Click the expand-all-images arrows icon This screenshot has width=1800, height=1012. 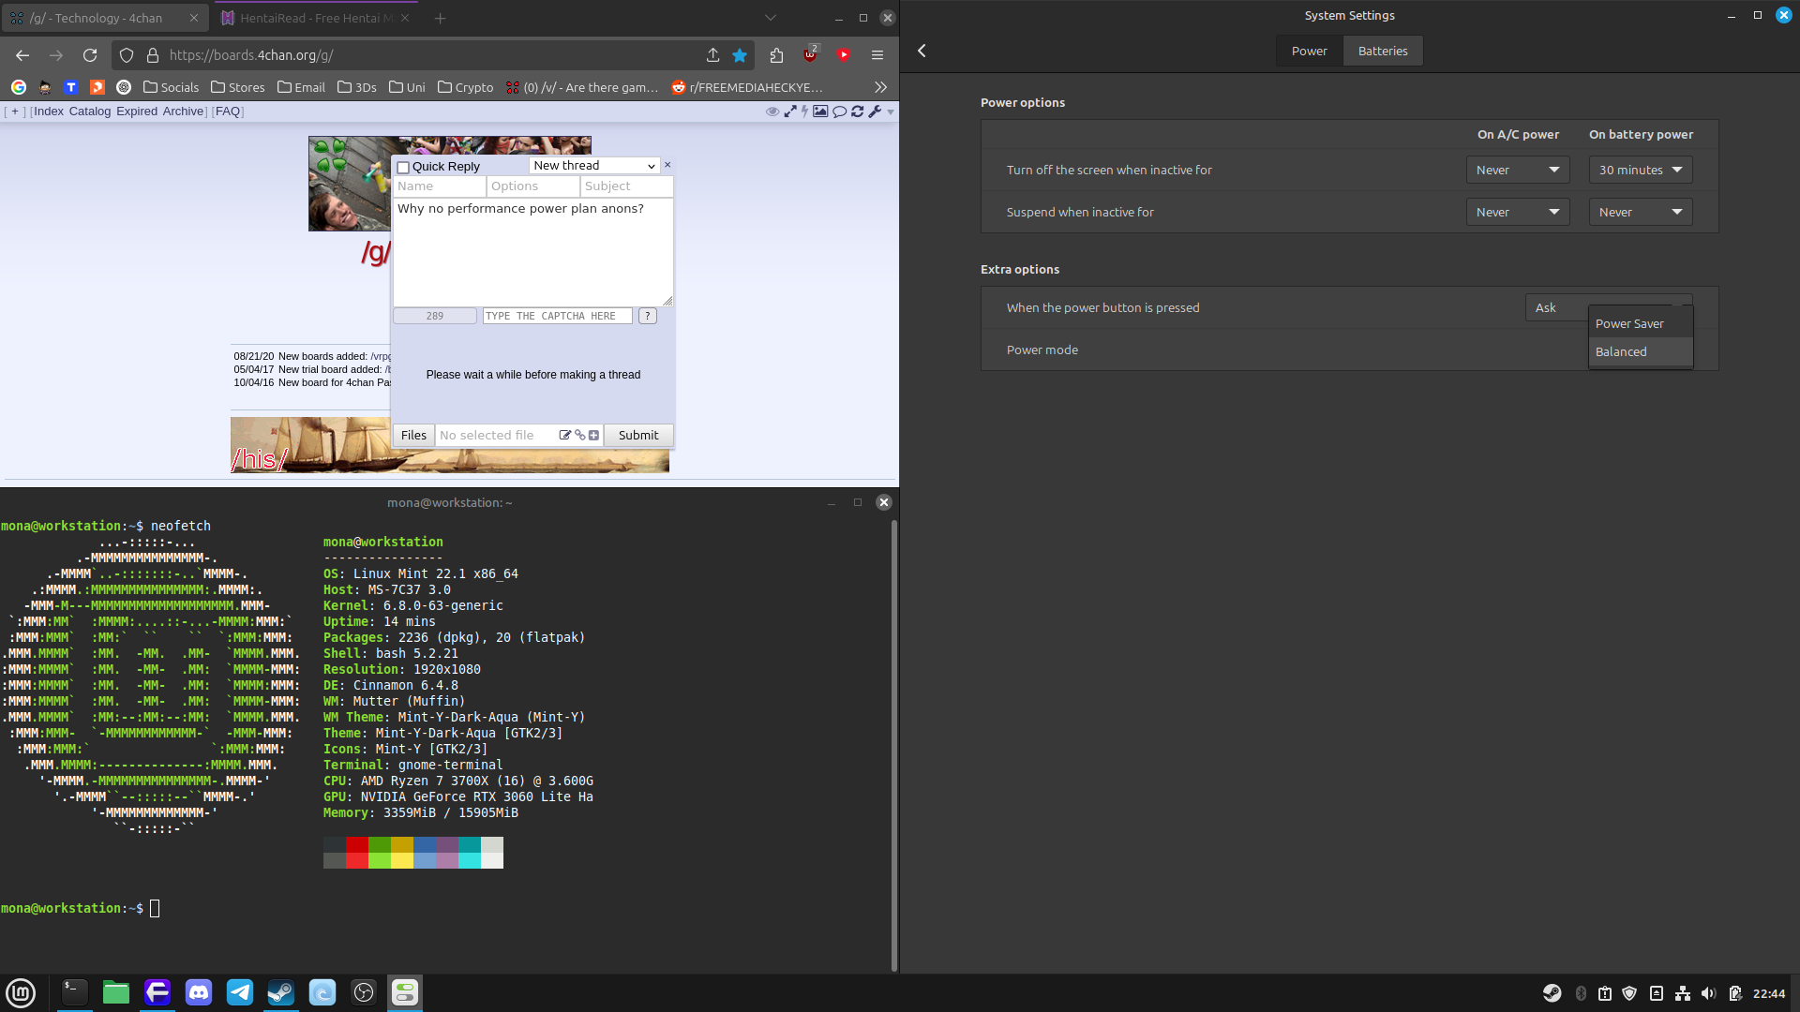point(790,112)
